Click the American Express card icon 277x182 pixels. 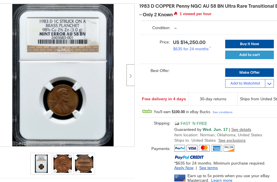(x=217, y=148)
